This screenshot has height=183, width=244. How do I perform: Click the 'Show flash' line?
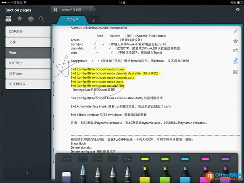click(x=78, y=144)
